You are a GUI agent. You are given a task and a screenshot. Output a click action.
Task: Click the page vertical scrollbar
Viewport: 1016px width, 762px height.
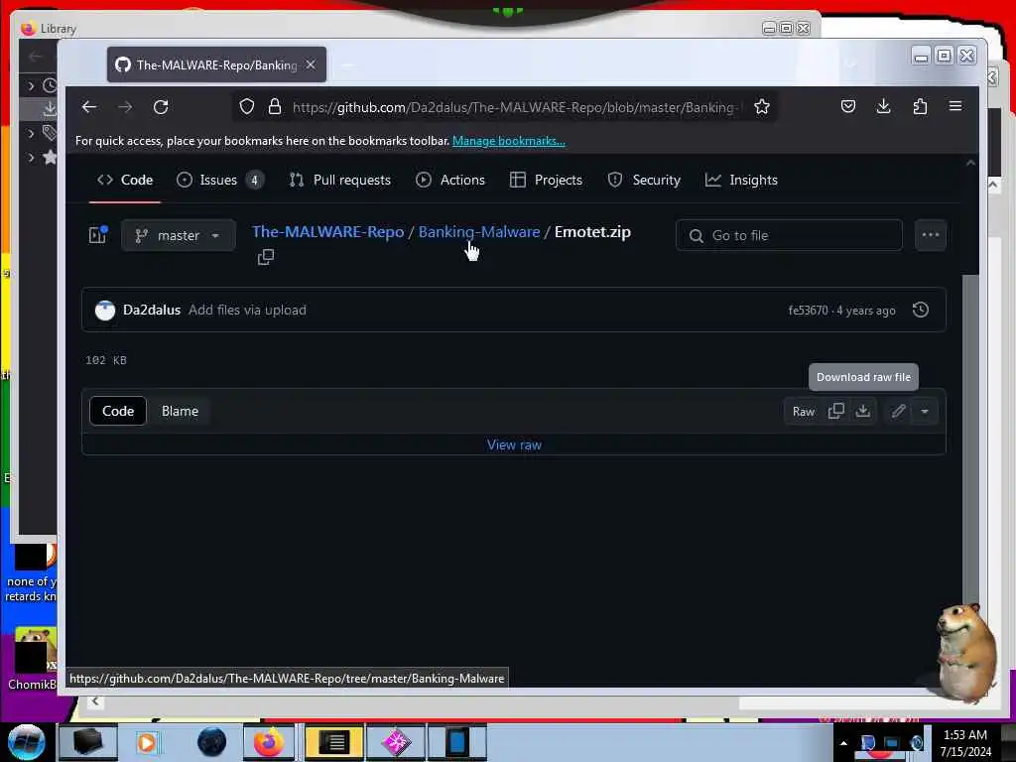(x=970, y=441)
